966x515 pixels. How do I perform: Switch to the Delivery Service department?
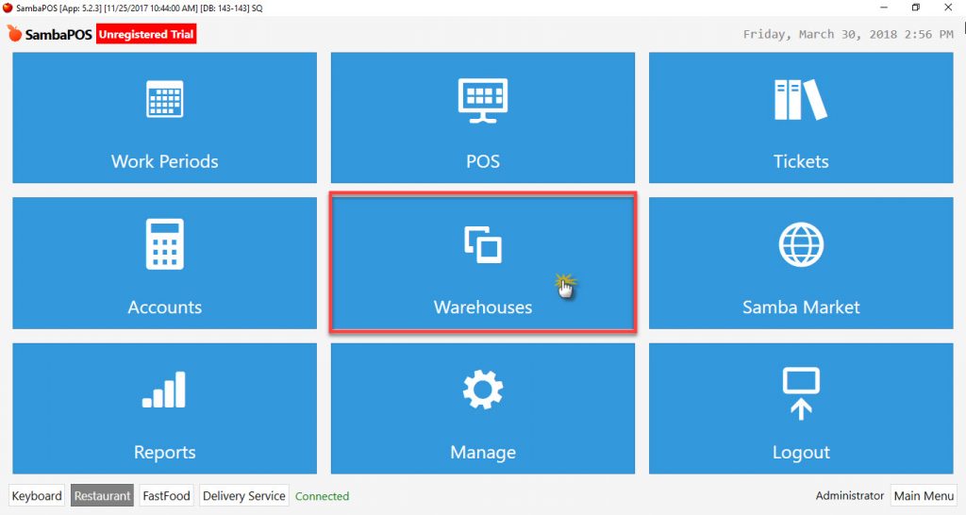(244, 496)
